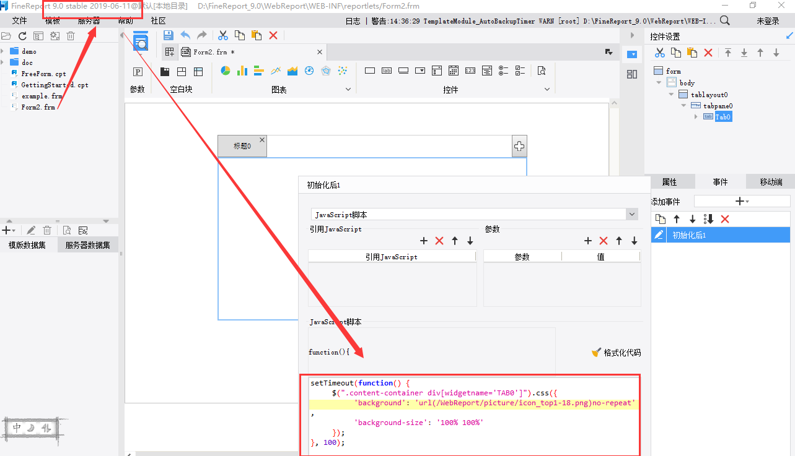Collapse the tablayout0 node
Viewport: 795px width, 456px height.
click(671, 94)
